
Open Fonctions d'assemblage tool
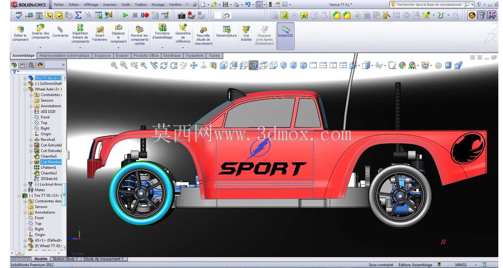[x=162, y=32]
